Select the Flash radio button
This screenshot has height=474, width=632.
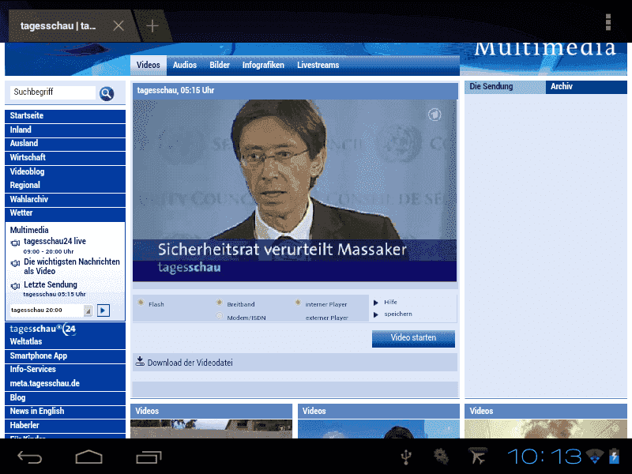[141, 303]
